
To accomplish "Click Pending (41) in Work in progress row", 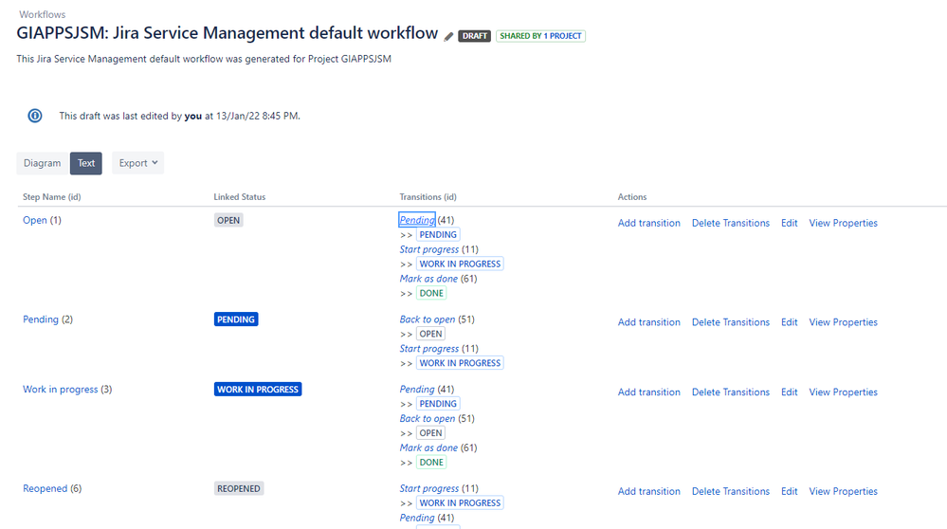I will 417,389.
